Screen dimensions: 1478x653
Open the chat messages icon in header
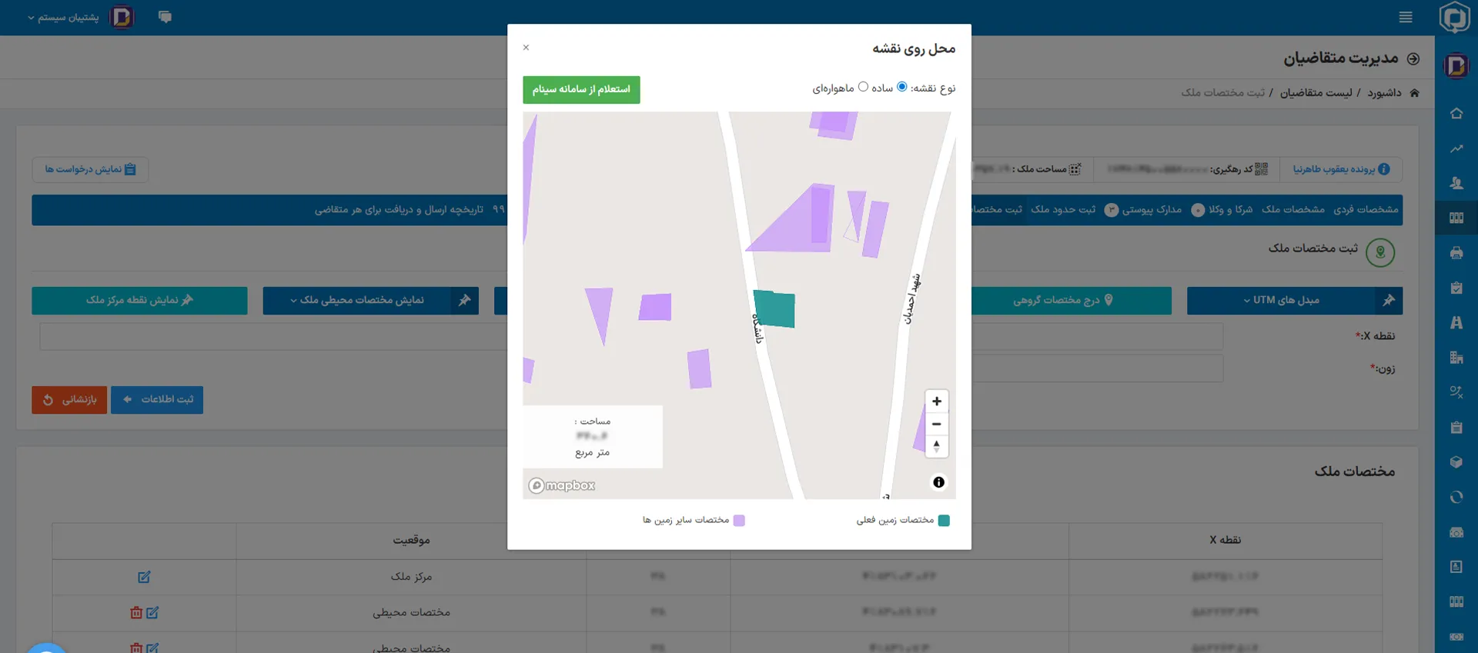[165, 17]
